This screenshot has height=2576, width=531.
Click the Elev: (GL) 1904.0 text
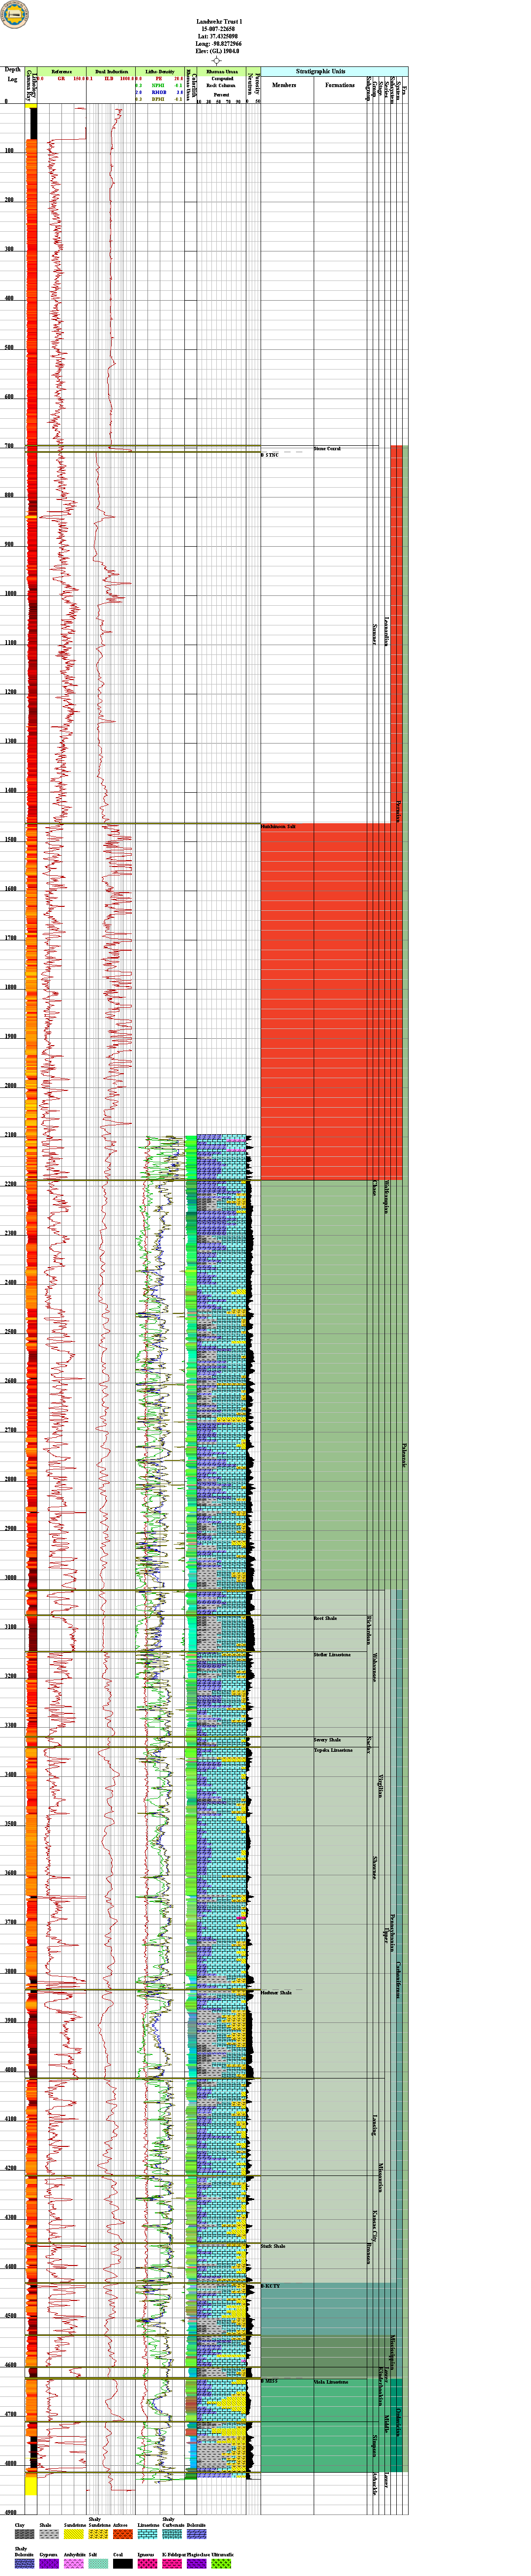[217, 51]
